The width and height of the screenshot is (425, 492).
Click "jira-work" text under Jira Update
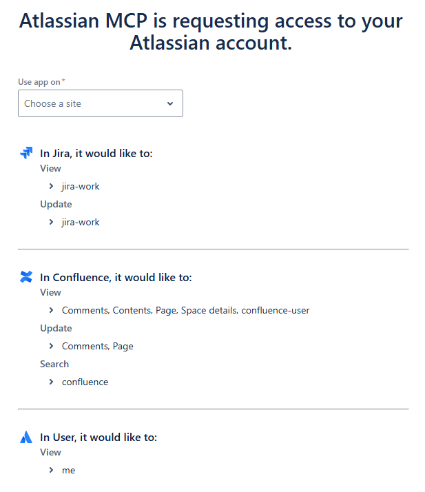click(x=81, y=222)
